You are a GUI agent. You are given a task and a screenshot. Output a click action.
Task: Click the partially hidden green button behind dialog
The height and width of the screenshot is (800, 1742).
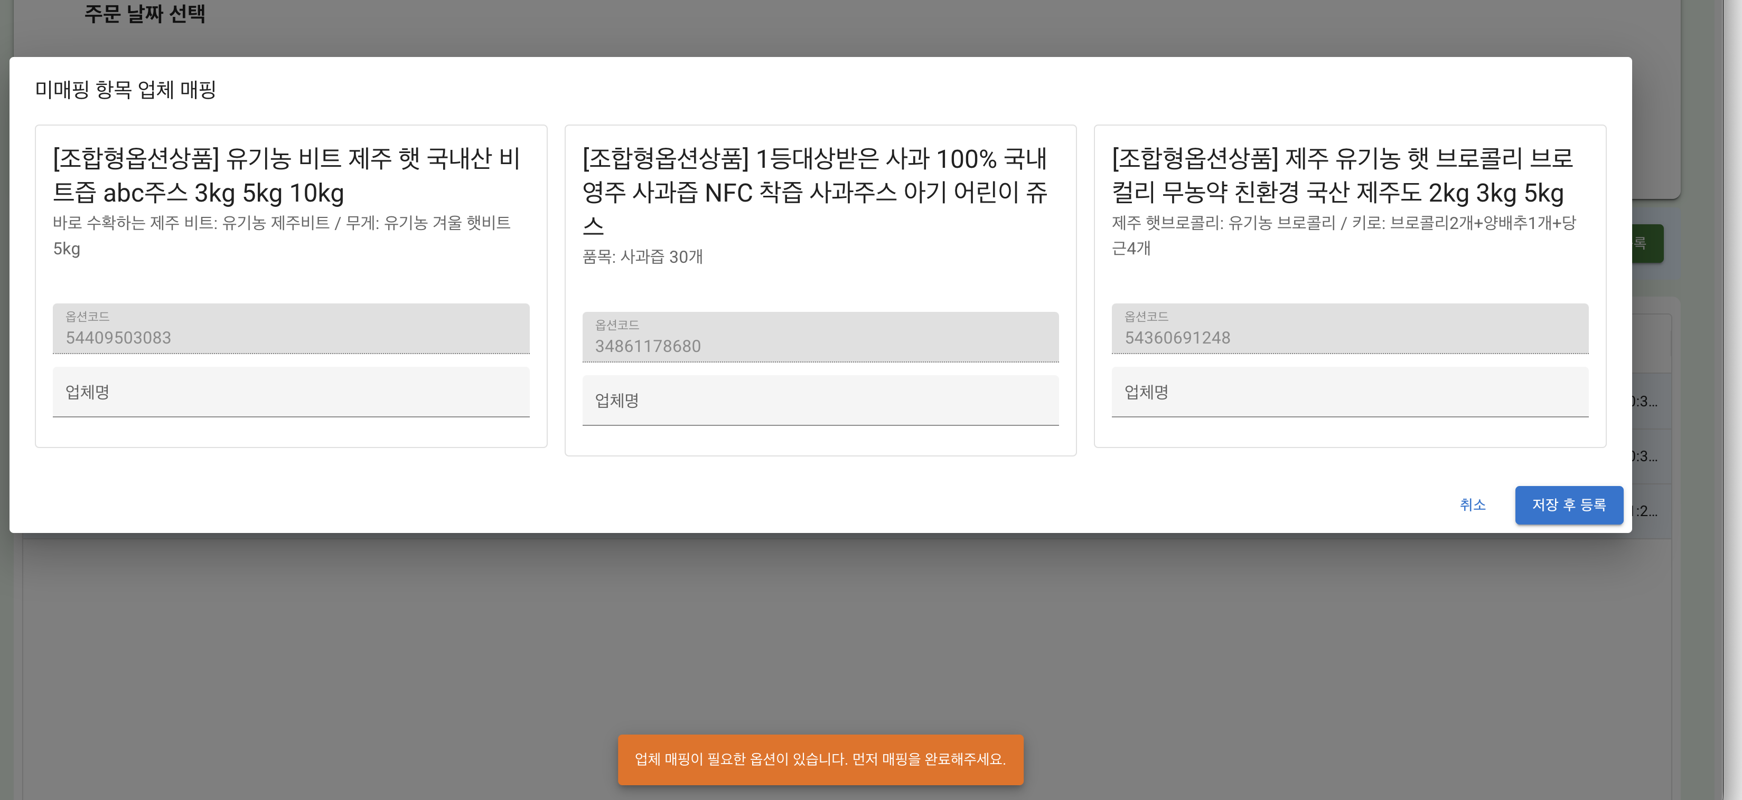click(x=1647, y=243)
